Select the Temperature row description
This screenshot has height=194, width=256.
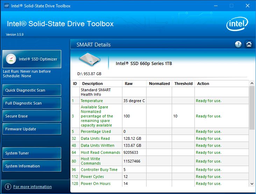pos(92,101)
